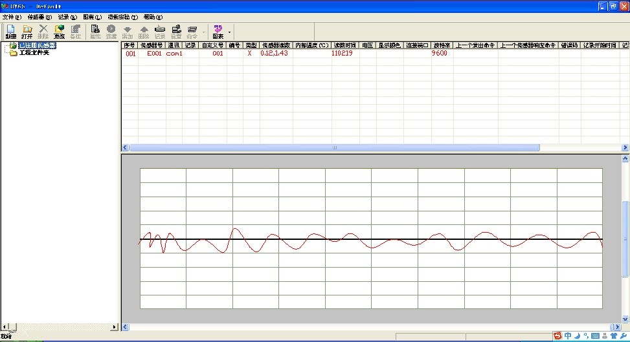Toggle the 中 Chinese input mode icon

coord(568,336)
